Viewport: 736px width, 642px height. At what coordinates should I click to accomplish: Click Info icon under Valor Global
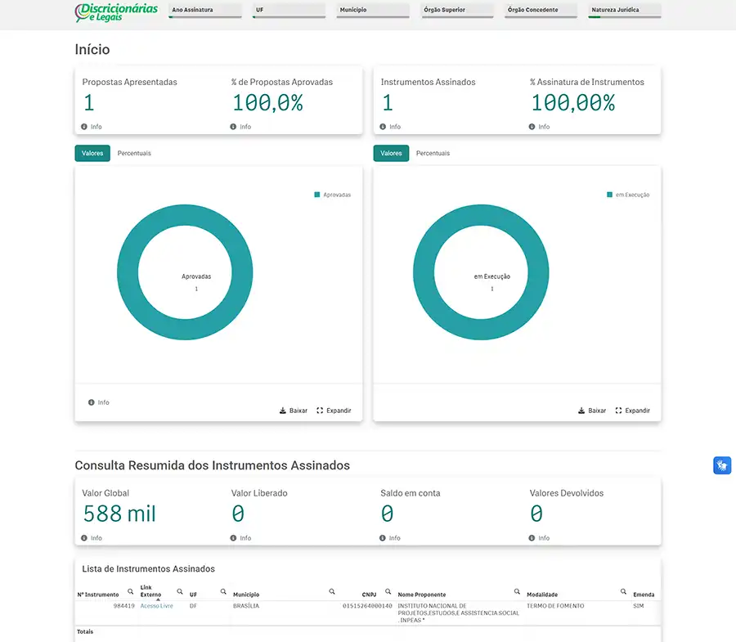click(x=84, y=538)
